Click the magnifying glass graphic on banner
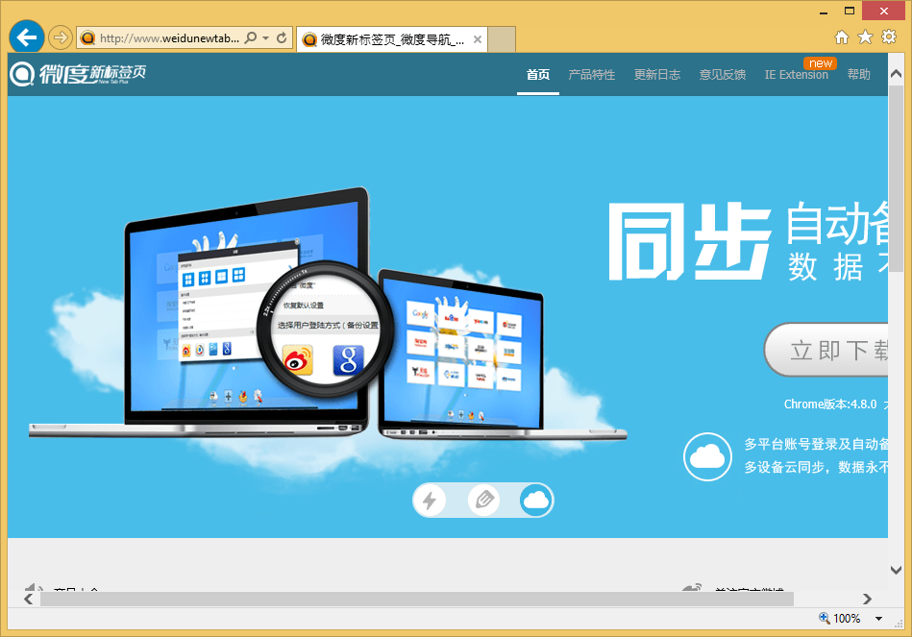Image resolution: width=912 pixels, height=637 pixels. click(326, 330)
